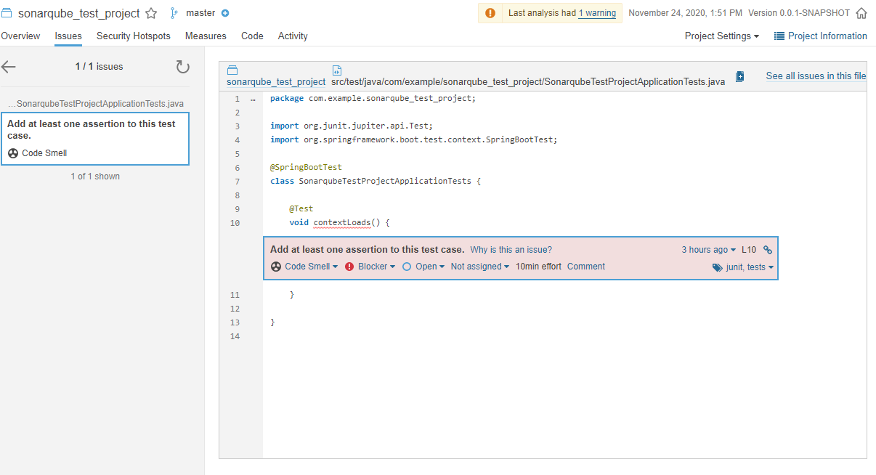Open Blocker severity dropdown
This screenshot has width=876, height=475.
[x=376, y=267]
